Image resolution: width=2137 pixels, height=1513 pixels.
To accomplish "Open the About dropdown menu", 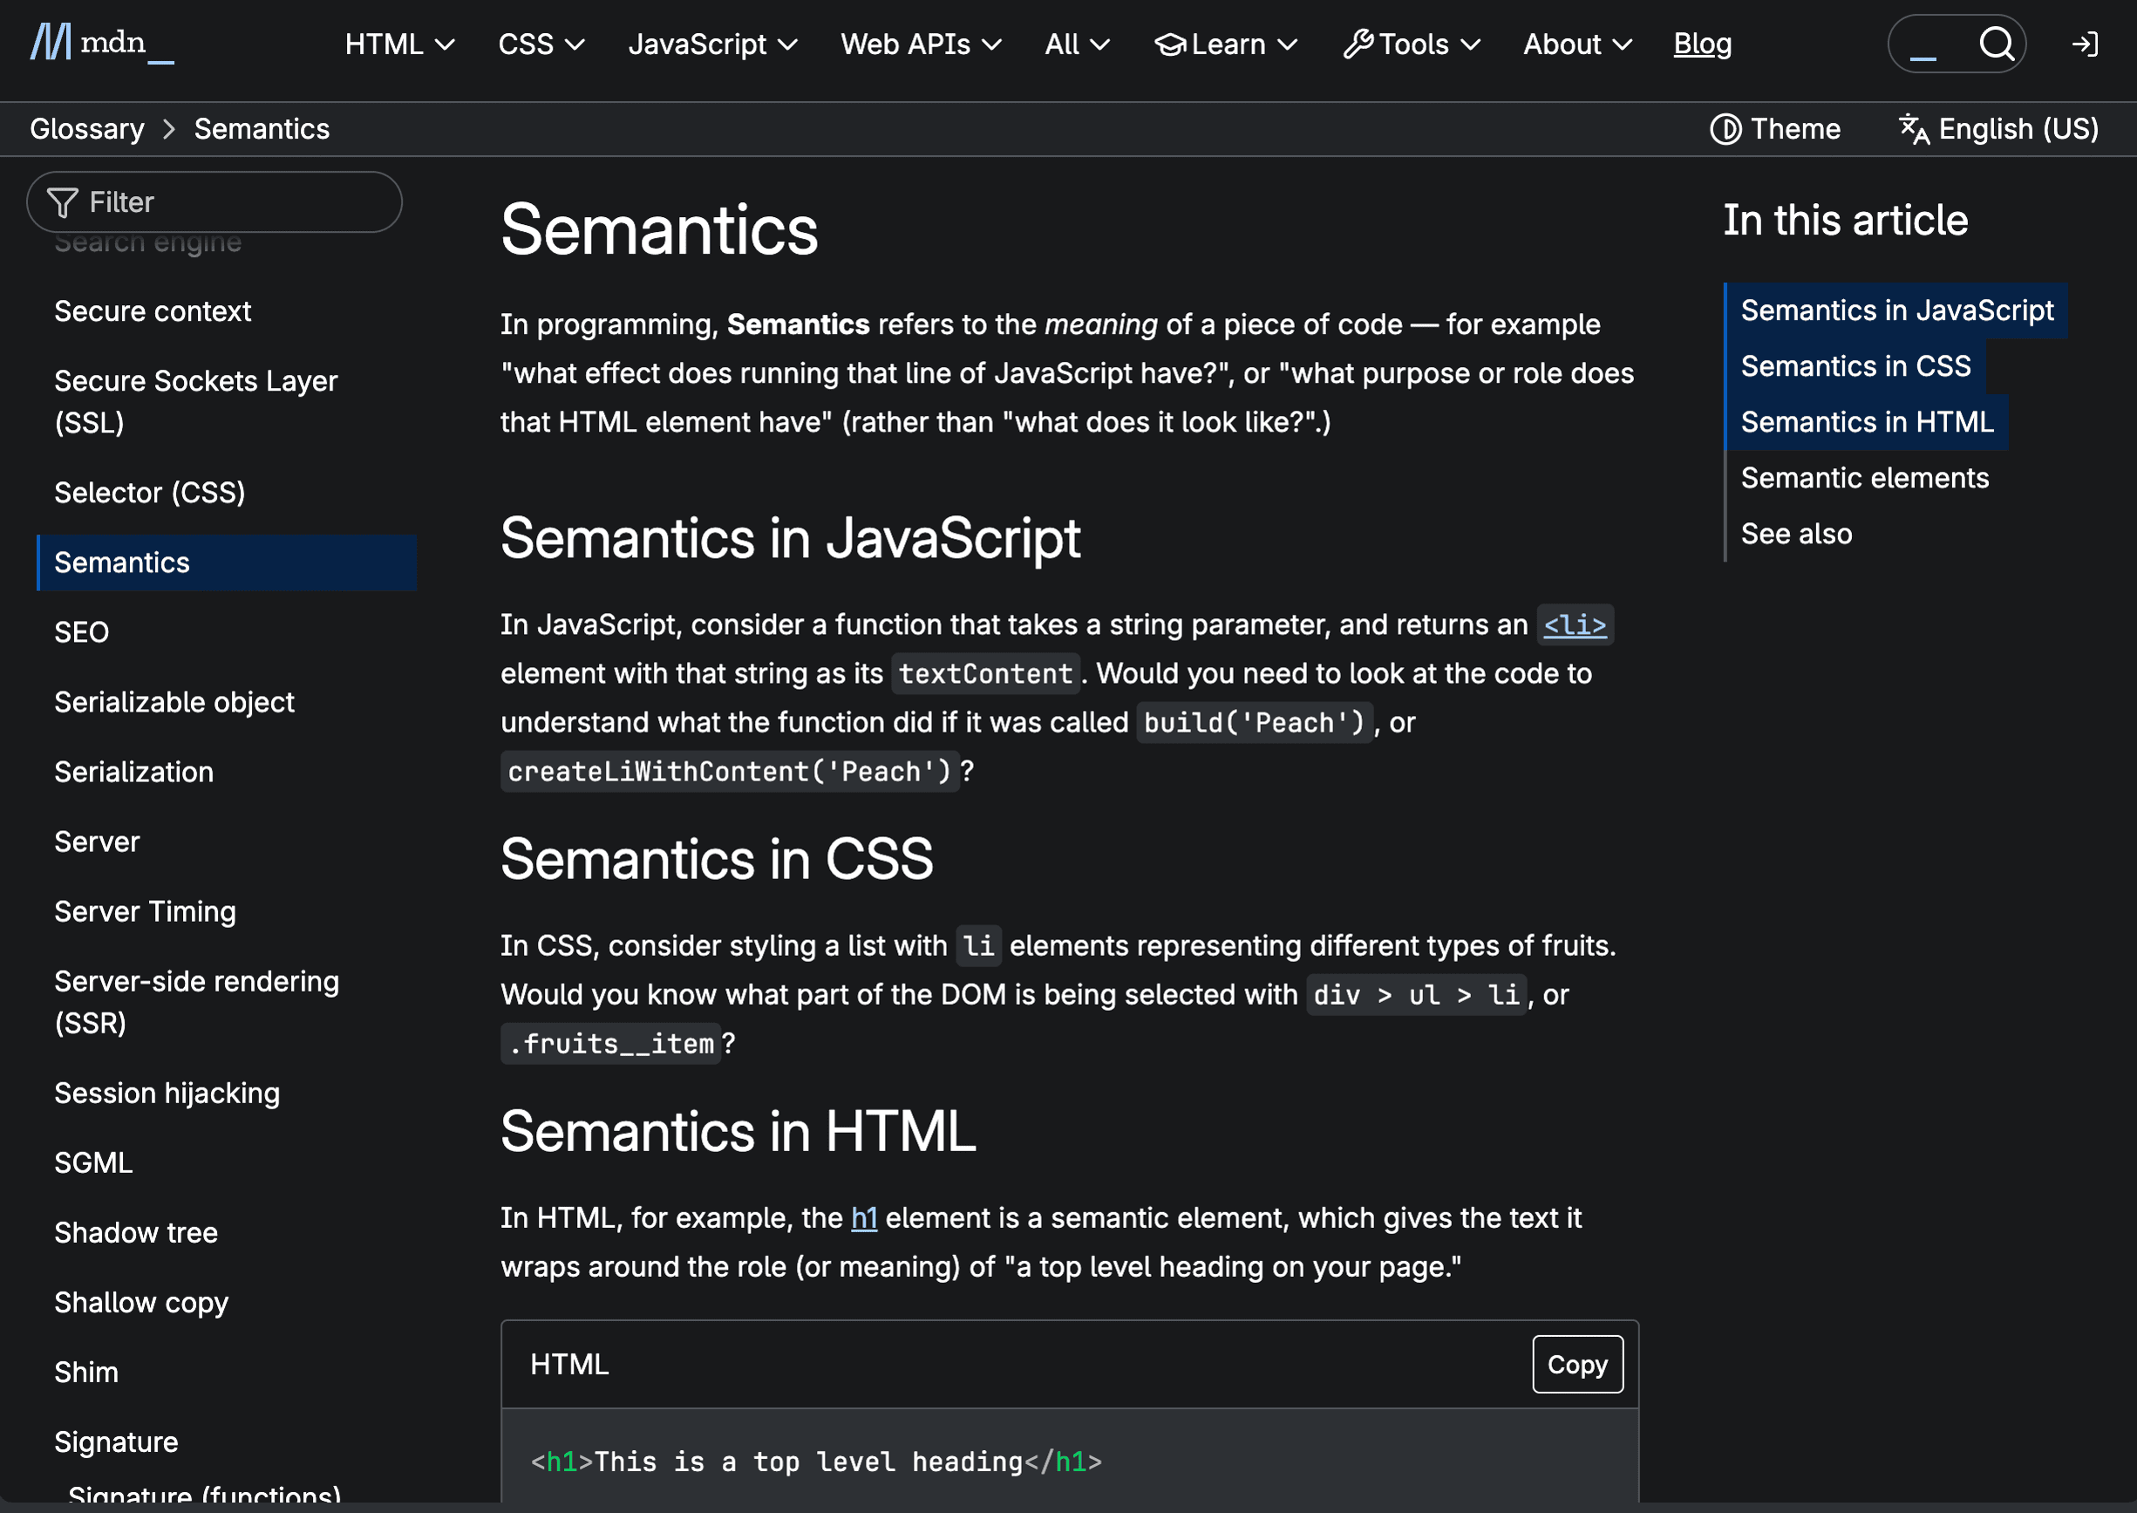I will click(x=1577, y=44).
